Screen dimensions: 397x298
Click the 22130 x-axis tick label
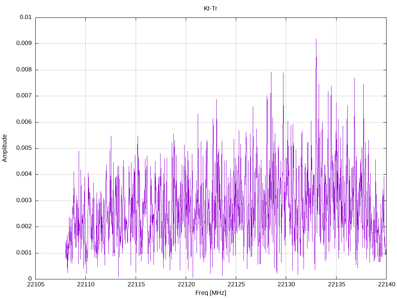[286, 284]
